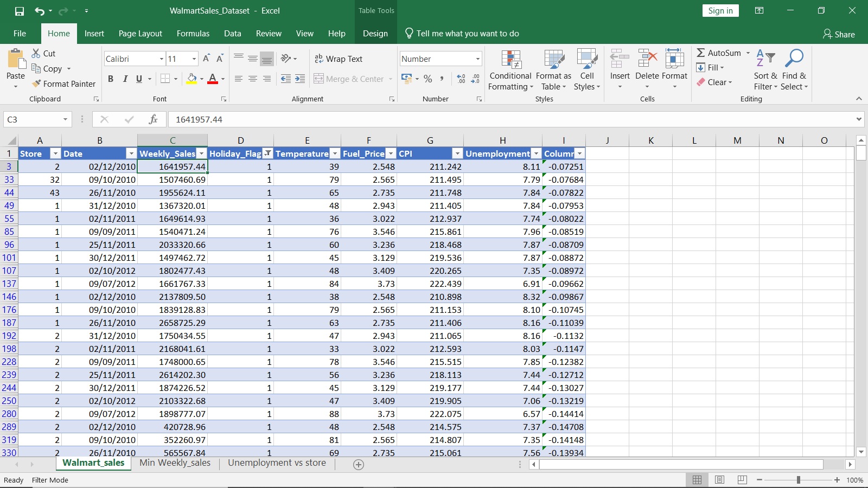This screenshot has width=868, height=488.
Task: Click the Format Painter brush icon
Action: pos(36,84)
